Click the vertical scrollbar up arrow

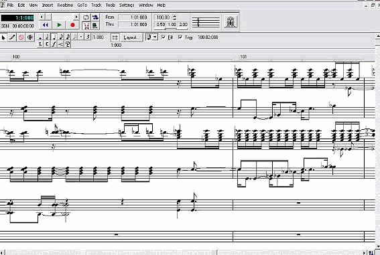click(x=378, y=37)
